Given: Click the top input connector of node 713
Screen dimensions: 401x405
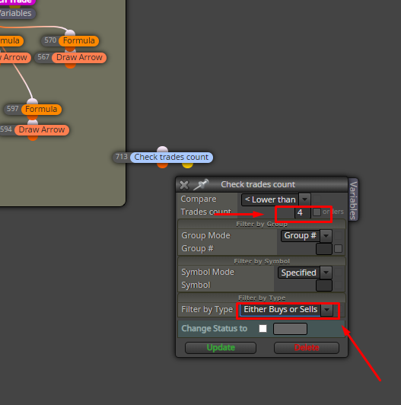Looking at the screenshot, I should point(162,149).
